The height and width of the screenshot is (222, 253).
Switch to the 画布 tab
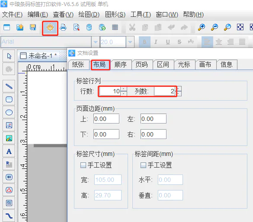click(x=205, y=65)
